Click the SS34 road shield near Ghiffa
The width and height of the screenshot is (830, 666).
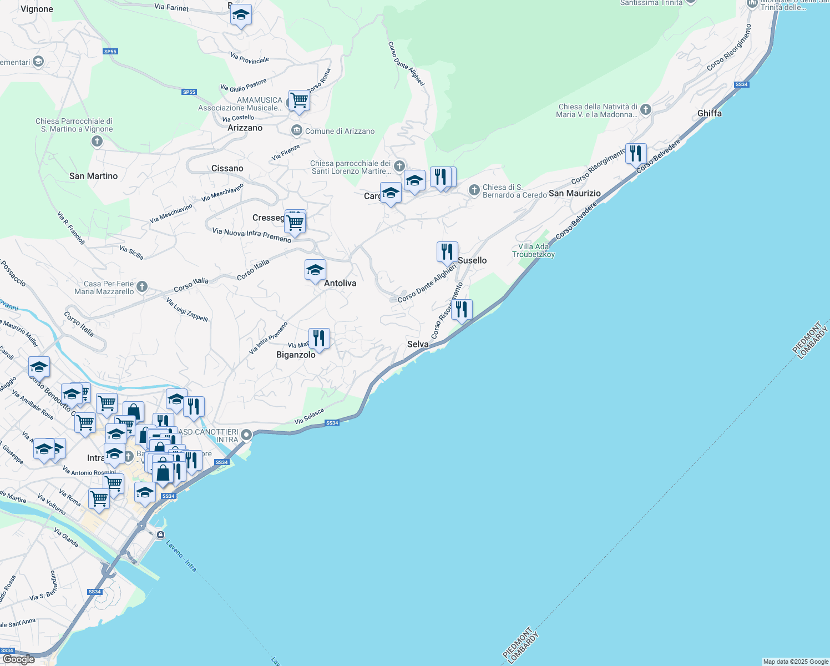tap(741, 84)
